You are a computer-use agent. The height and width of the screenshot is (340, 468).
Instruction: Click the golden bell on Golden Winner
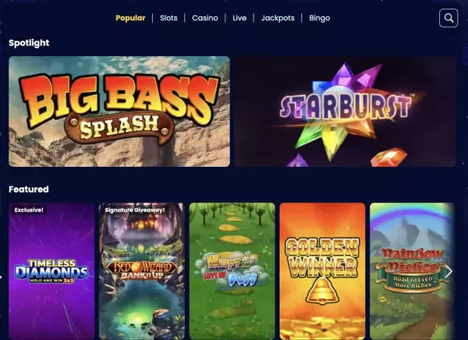[x=323, y=290]
